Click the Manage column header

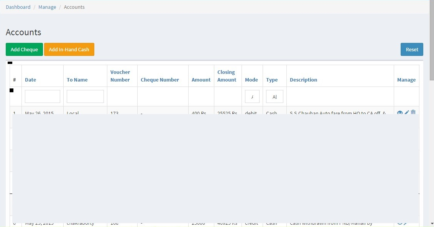(406, 80)
